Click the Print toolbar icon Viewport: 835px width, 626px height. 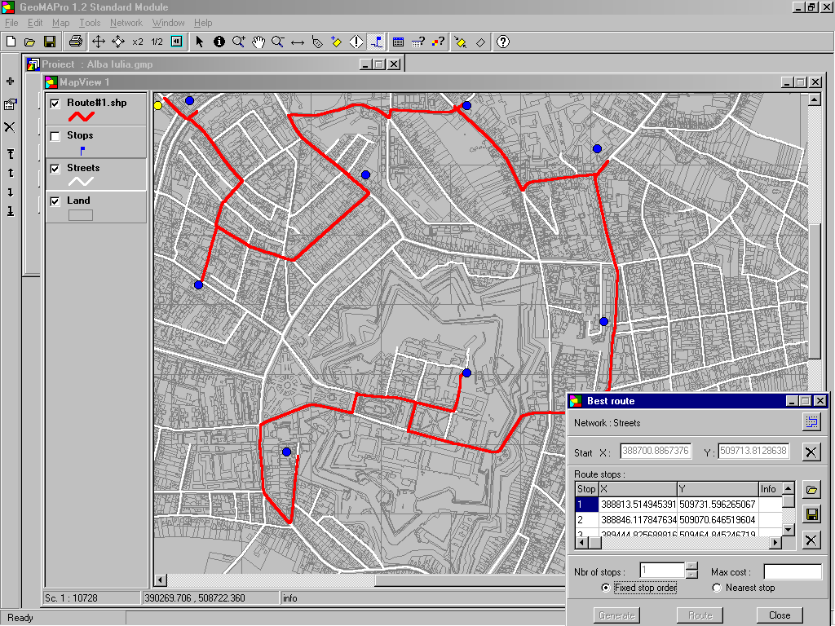[x=75, y=42]
